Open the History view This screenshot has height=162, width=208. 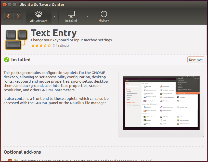coord(104,17)
